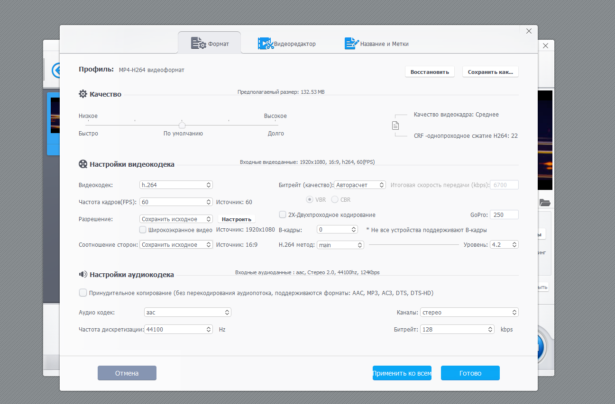The height and width of the screenshot is (404, 615).
Task: Click the quality slider handle
Action: point(182,125)
